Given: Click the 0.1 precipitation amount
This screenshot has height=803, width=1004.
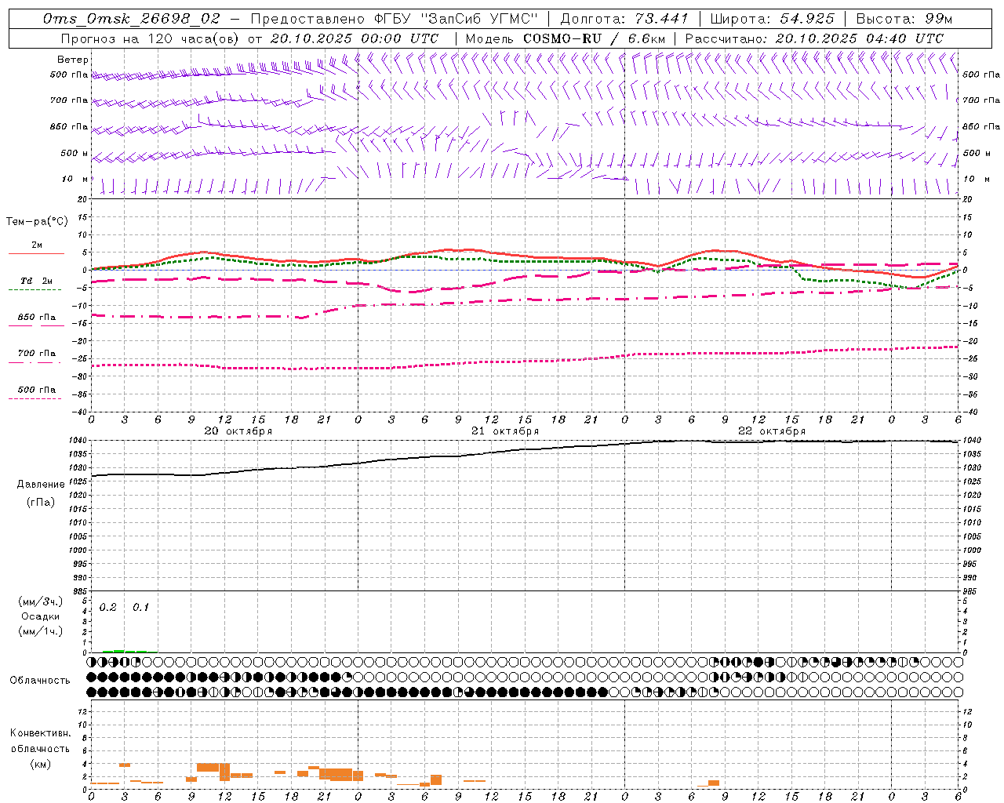Looking at the screenshot, I should click(140, 608).
